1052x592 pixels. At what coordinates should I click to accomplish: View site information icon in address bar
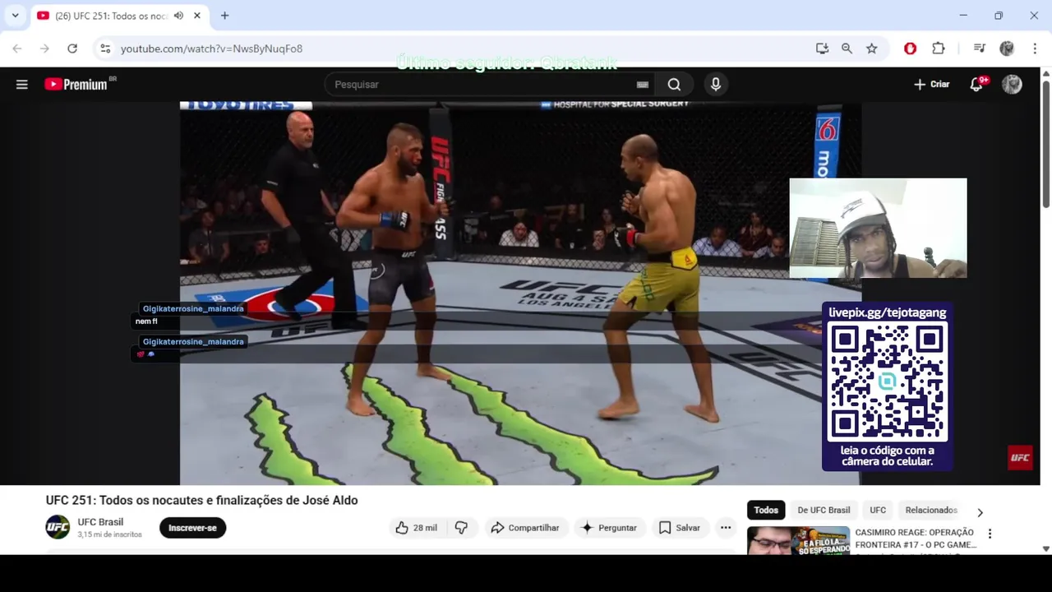[105, 49]
